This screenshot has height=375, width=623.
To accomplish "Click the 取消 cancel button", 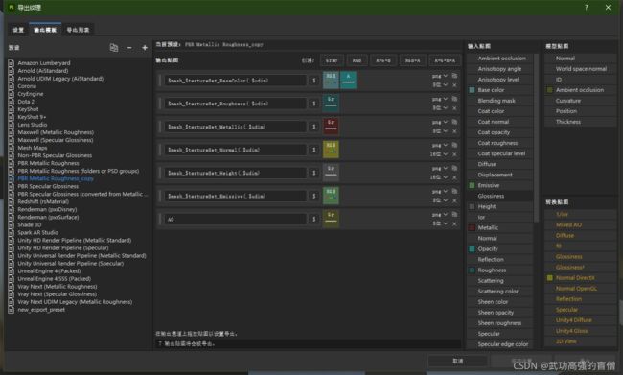I will (458, 361).
